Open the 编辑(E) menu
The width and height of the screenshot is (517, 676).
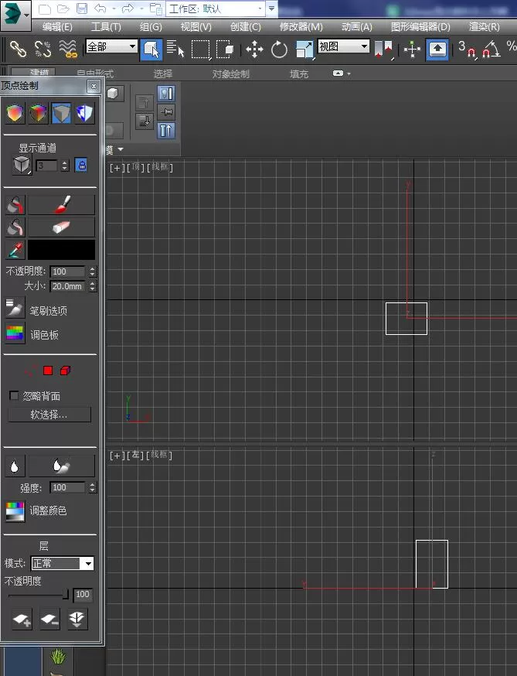click(x=57, y=27)
